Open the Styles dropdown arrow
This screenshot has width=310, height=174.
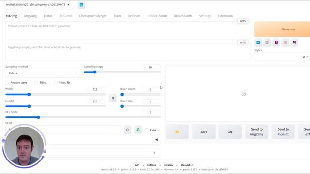click(308, 57)
